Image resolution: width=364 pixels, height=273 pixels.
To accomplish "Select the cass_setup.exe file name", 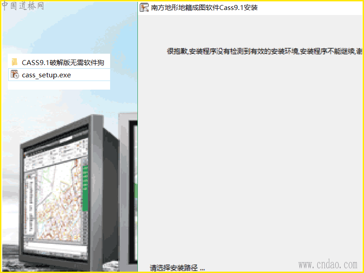I will pos(46,75).
